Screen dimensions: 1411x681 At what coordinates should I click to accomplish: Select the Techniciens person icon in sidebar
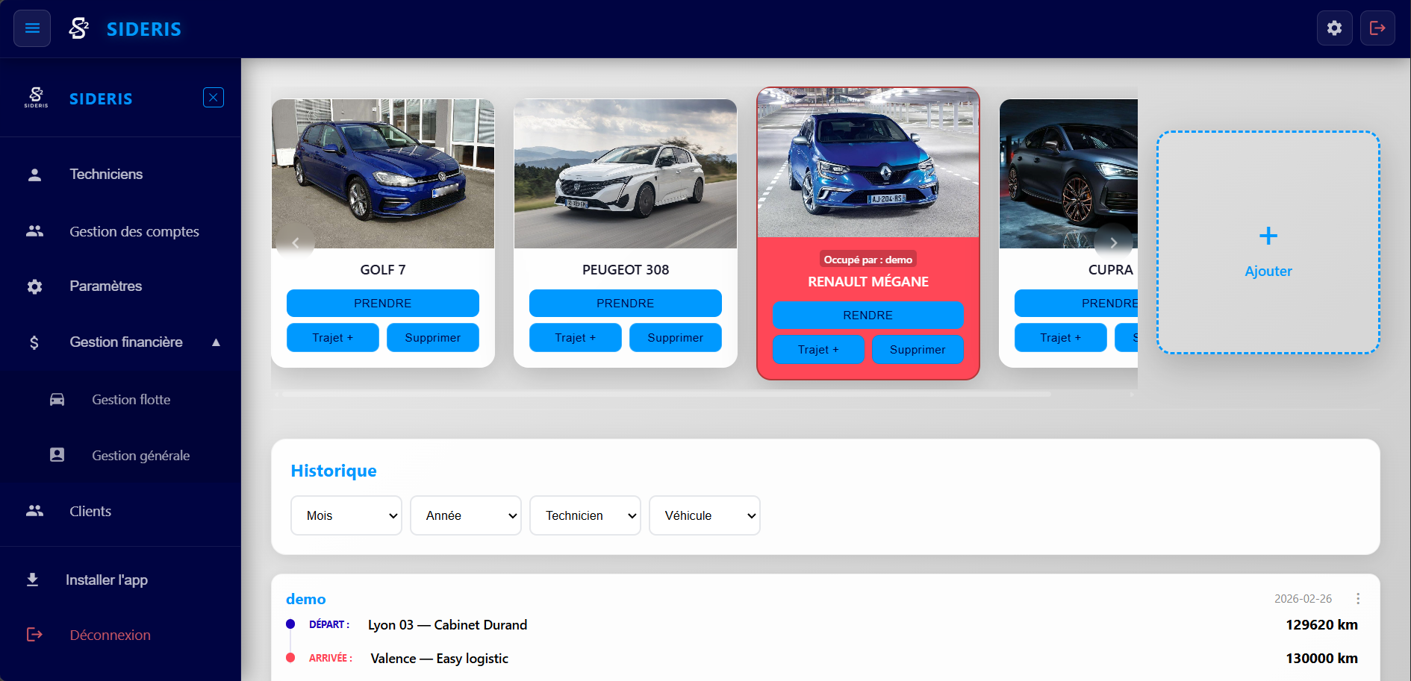tap(34, 174)
